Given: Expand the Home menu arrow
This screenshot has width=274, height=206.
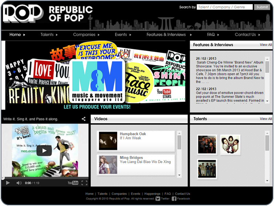Looking at the screenshot, I should [x=24, y=35].
